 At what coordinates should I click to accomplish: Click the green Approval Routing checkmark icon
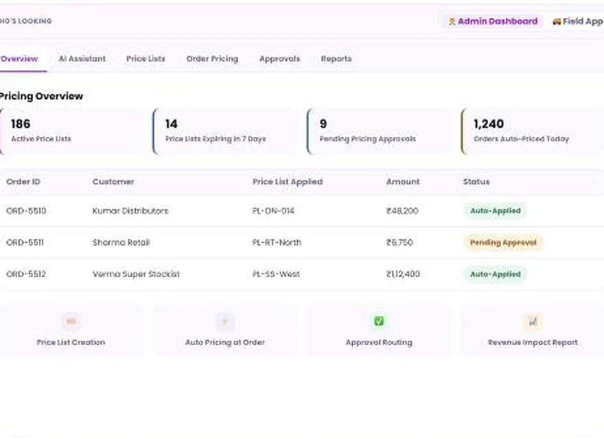379,321
